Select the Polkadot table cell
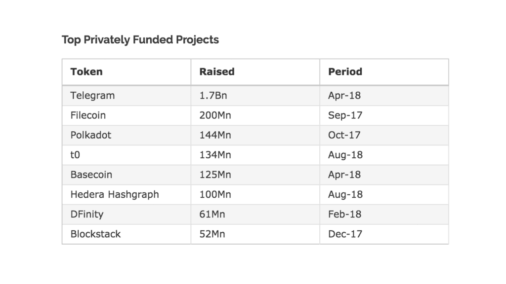This screenshot has width=506, height=284. [91, 135]
